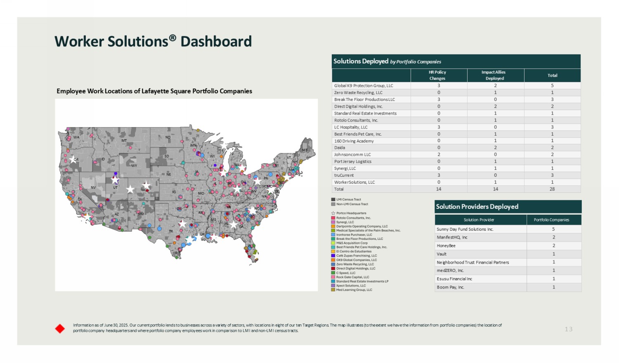Click the 'MT' state label on the map
Image resolution: width=619 pixels, height=363 pixels.
pyautogui.click(x=124, y=141)
